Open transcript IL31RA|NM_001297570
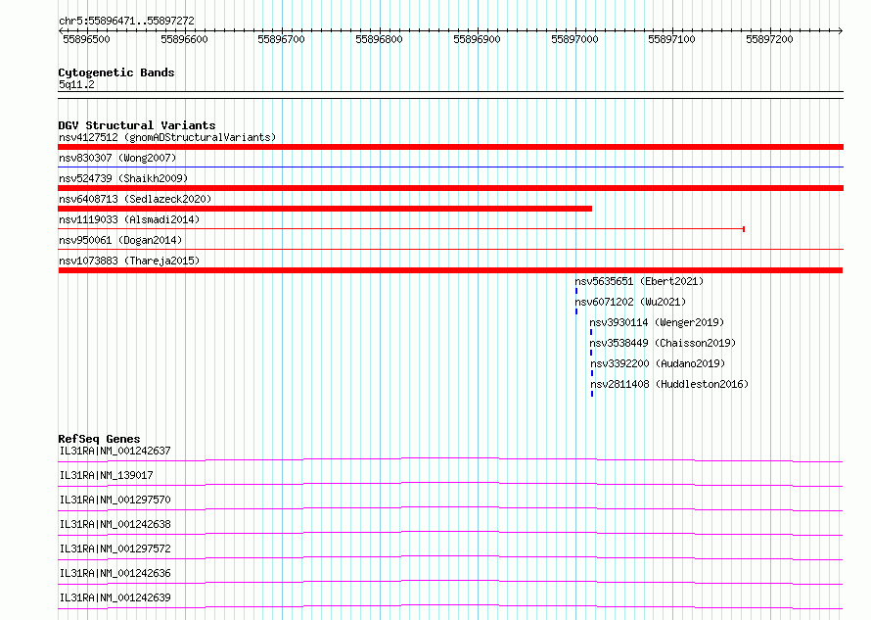Image resolution: width=871 pixels, height=620 pixels. pos(115,500)
